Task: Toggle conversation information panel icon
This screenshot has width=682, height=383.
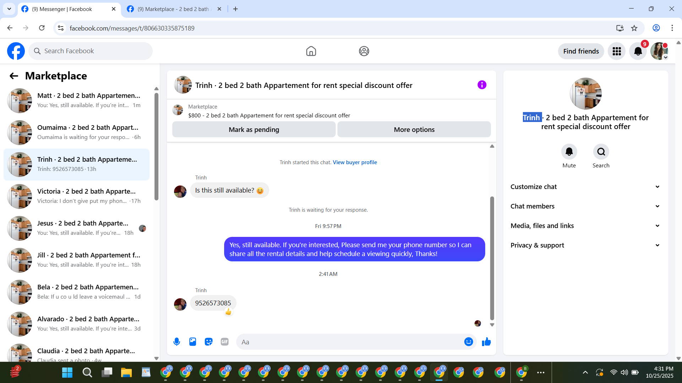Action: [x=482, y=85]
